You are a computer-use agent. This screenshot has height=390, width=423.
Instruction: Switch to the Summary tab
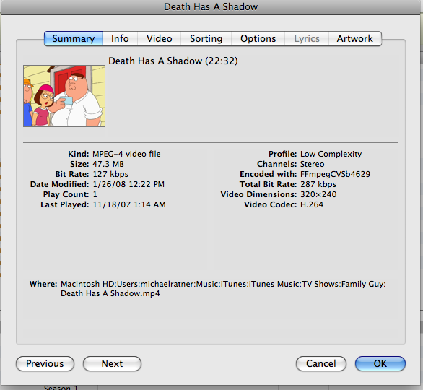(74, 38)
